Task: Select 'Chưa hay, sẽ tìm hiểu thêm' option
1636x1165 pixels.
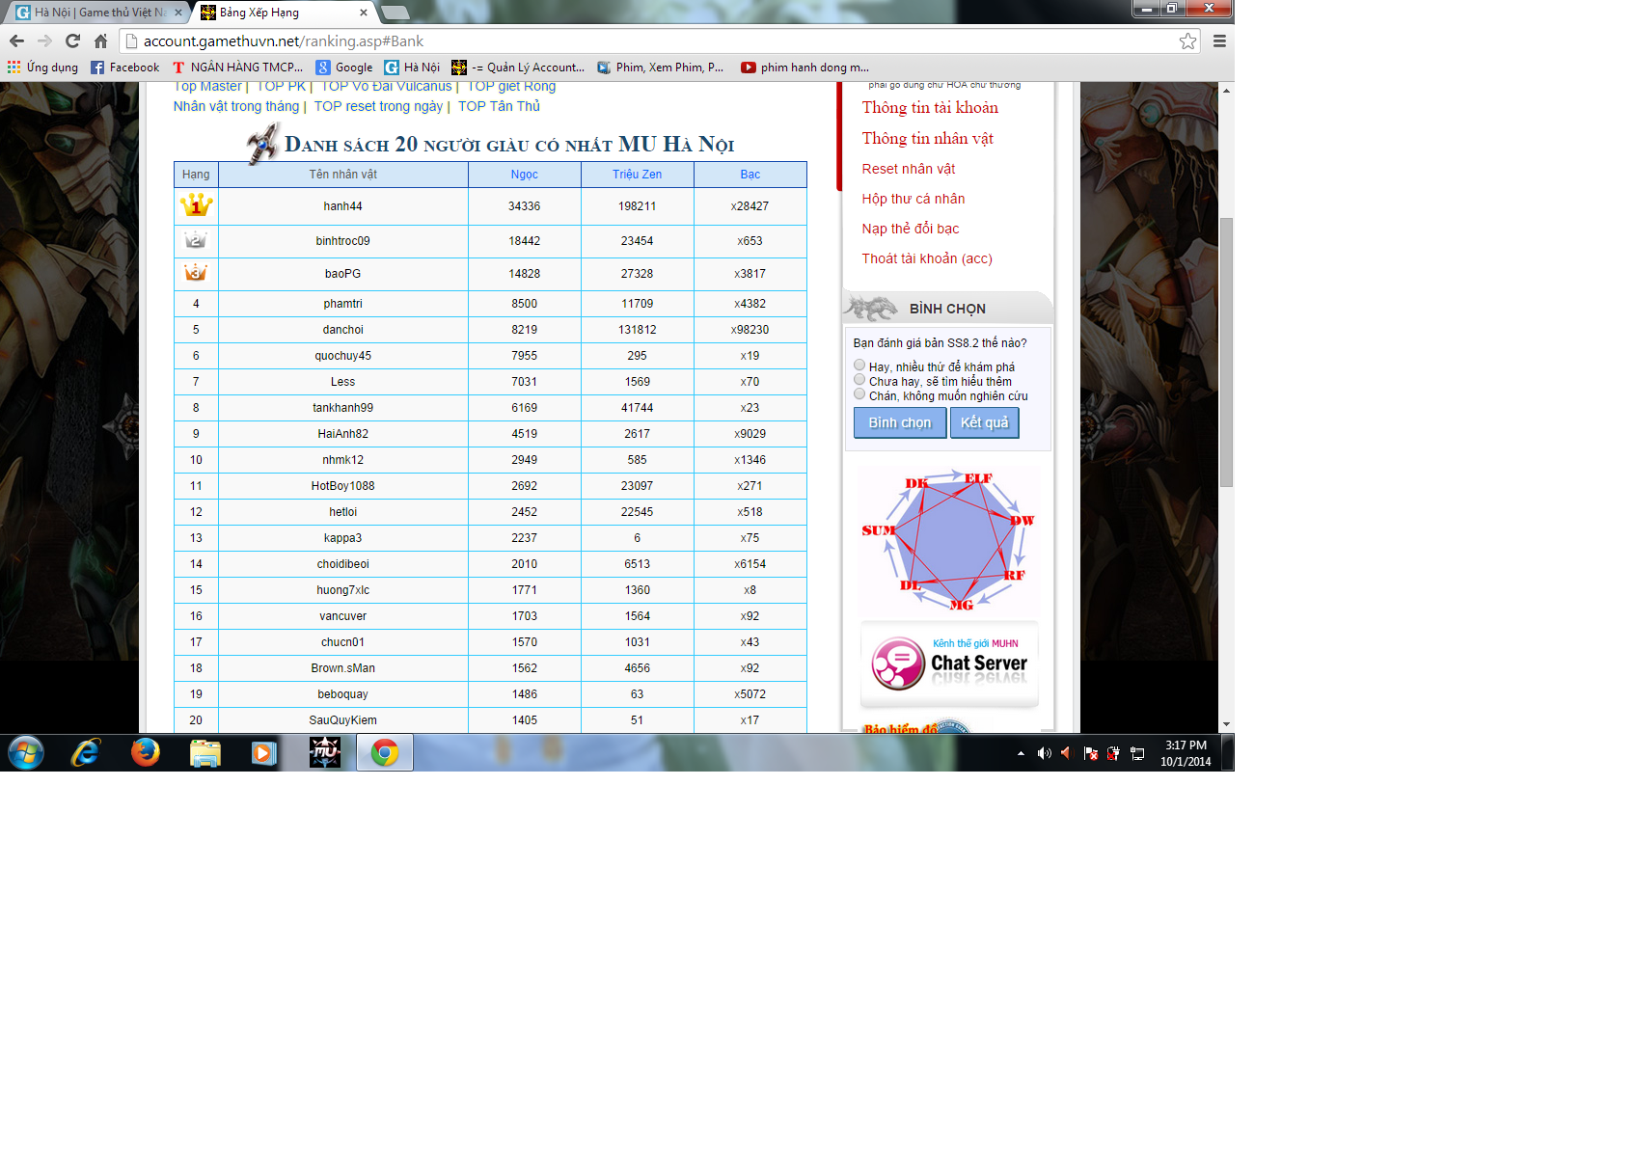Action: pyautogui.click(x=859, y=380)
